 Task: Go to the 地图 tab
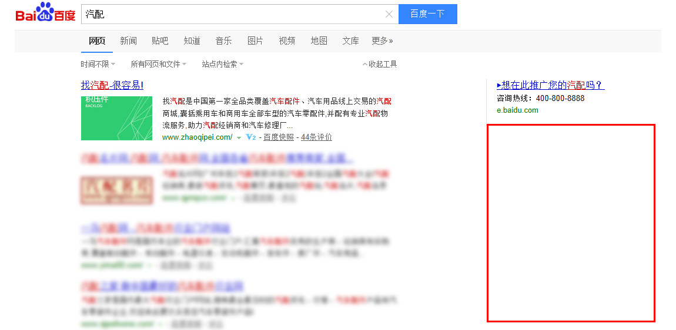point(319,41)
